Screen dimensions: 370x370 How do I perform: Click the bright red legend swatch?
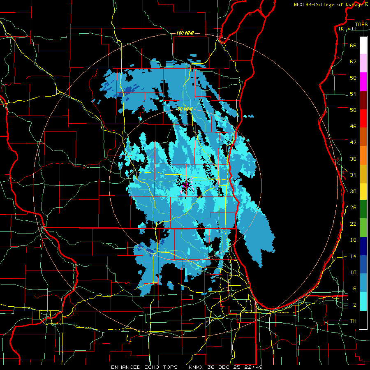pyautogui.click(x=363, y=118)
